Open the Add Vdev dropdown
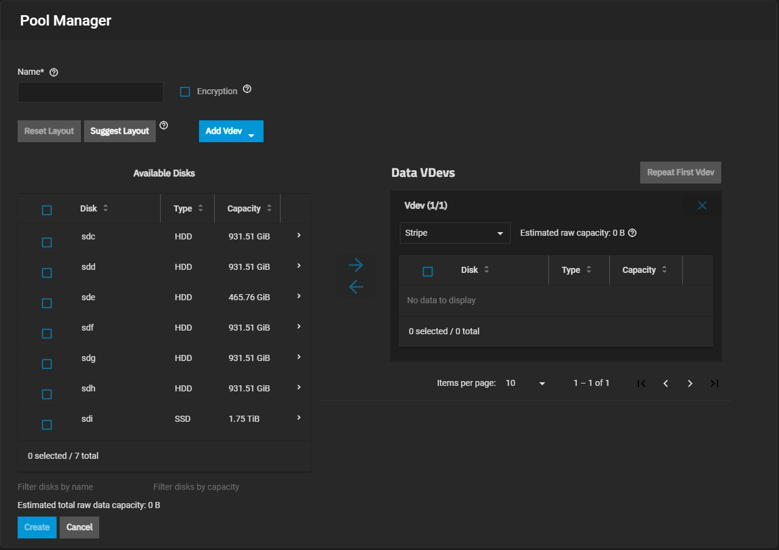The width and height of the screenshot is (779, 550). (x=231, y=131)
